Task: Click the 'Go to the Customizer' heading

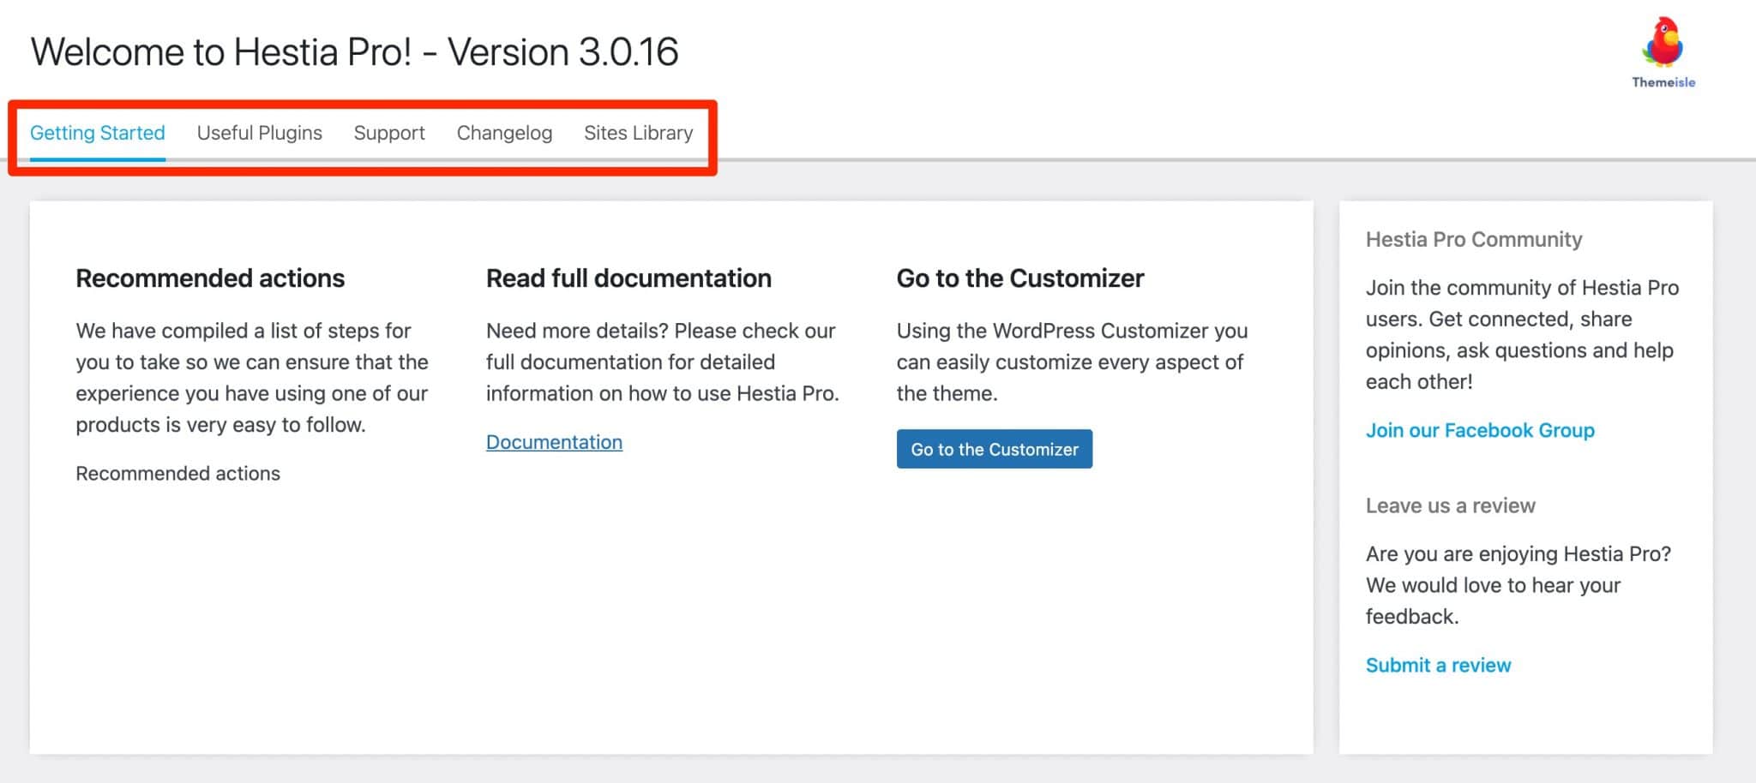Action: [1020, 278]
